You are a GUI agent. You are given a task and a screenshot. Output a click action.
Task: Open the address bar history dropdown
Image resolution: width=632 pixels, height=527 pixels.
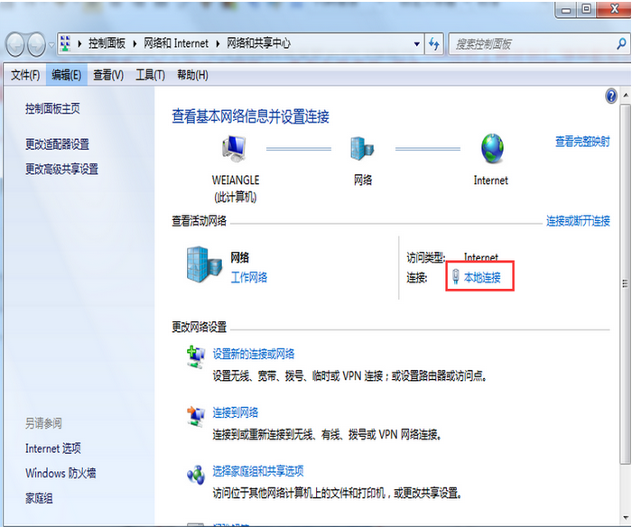[x=417, y=44]
